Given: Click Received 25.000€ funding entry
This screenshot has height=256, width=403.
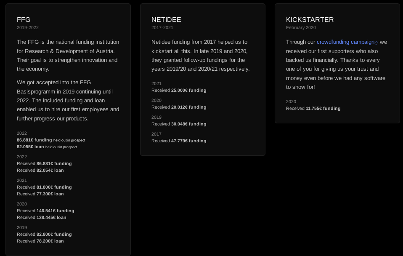Looking at the screenshot, I should 179,90.
